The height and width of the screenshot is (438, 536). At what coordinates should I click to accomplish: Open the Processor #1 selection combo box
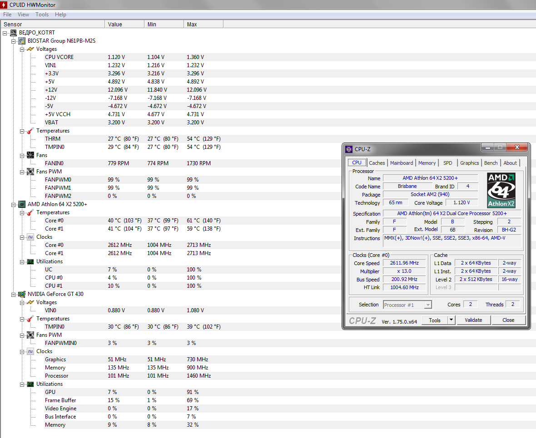407,305
